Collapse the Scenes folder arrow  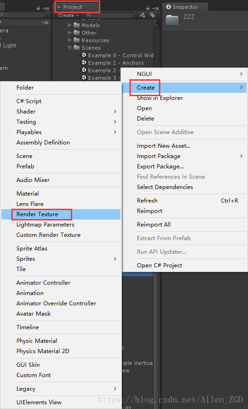[x=70, y=48]
